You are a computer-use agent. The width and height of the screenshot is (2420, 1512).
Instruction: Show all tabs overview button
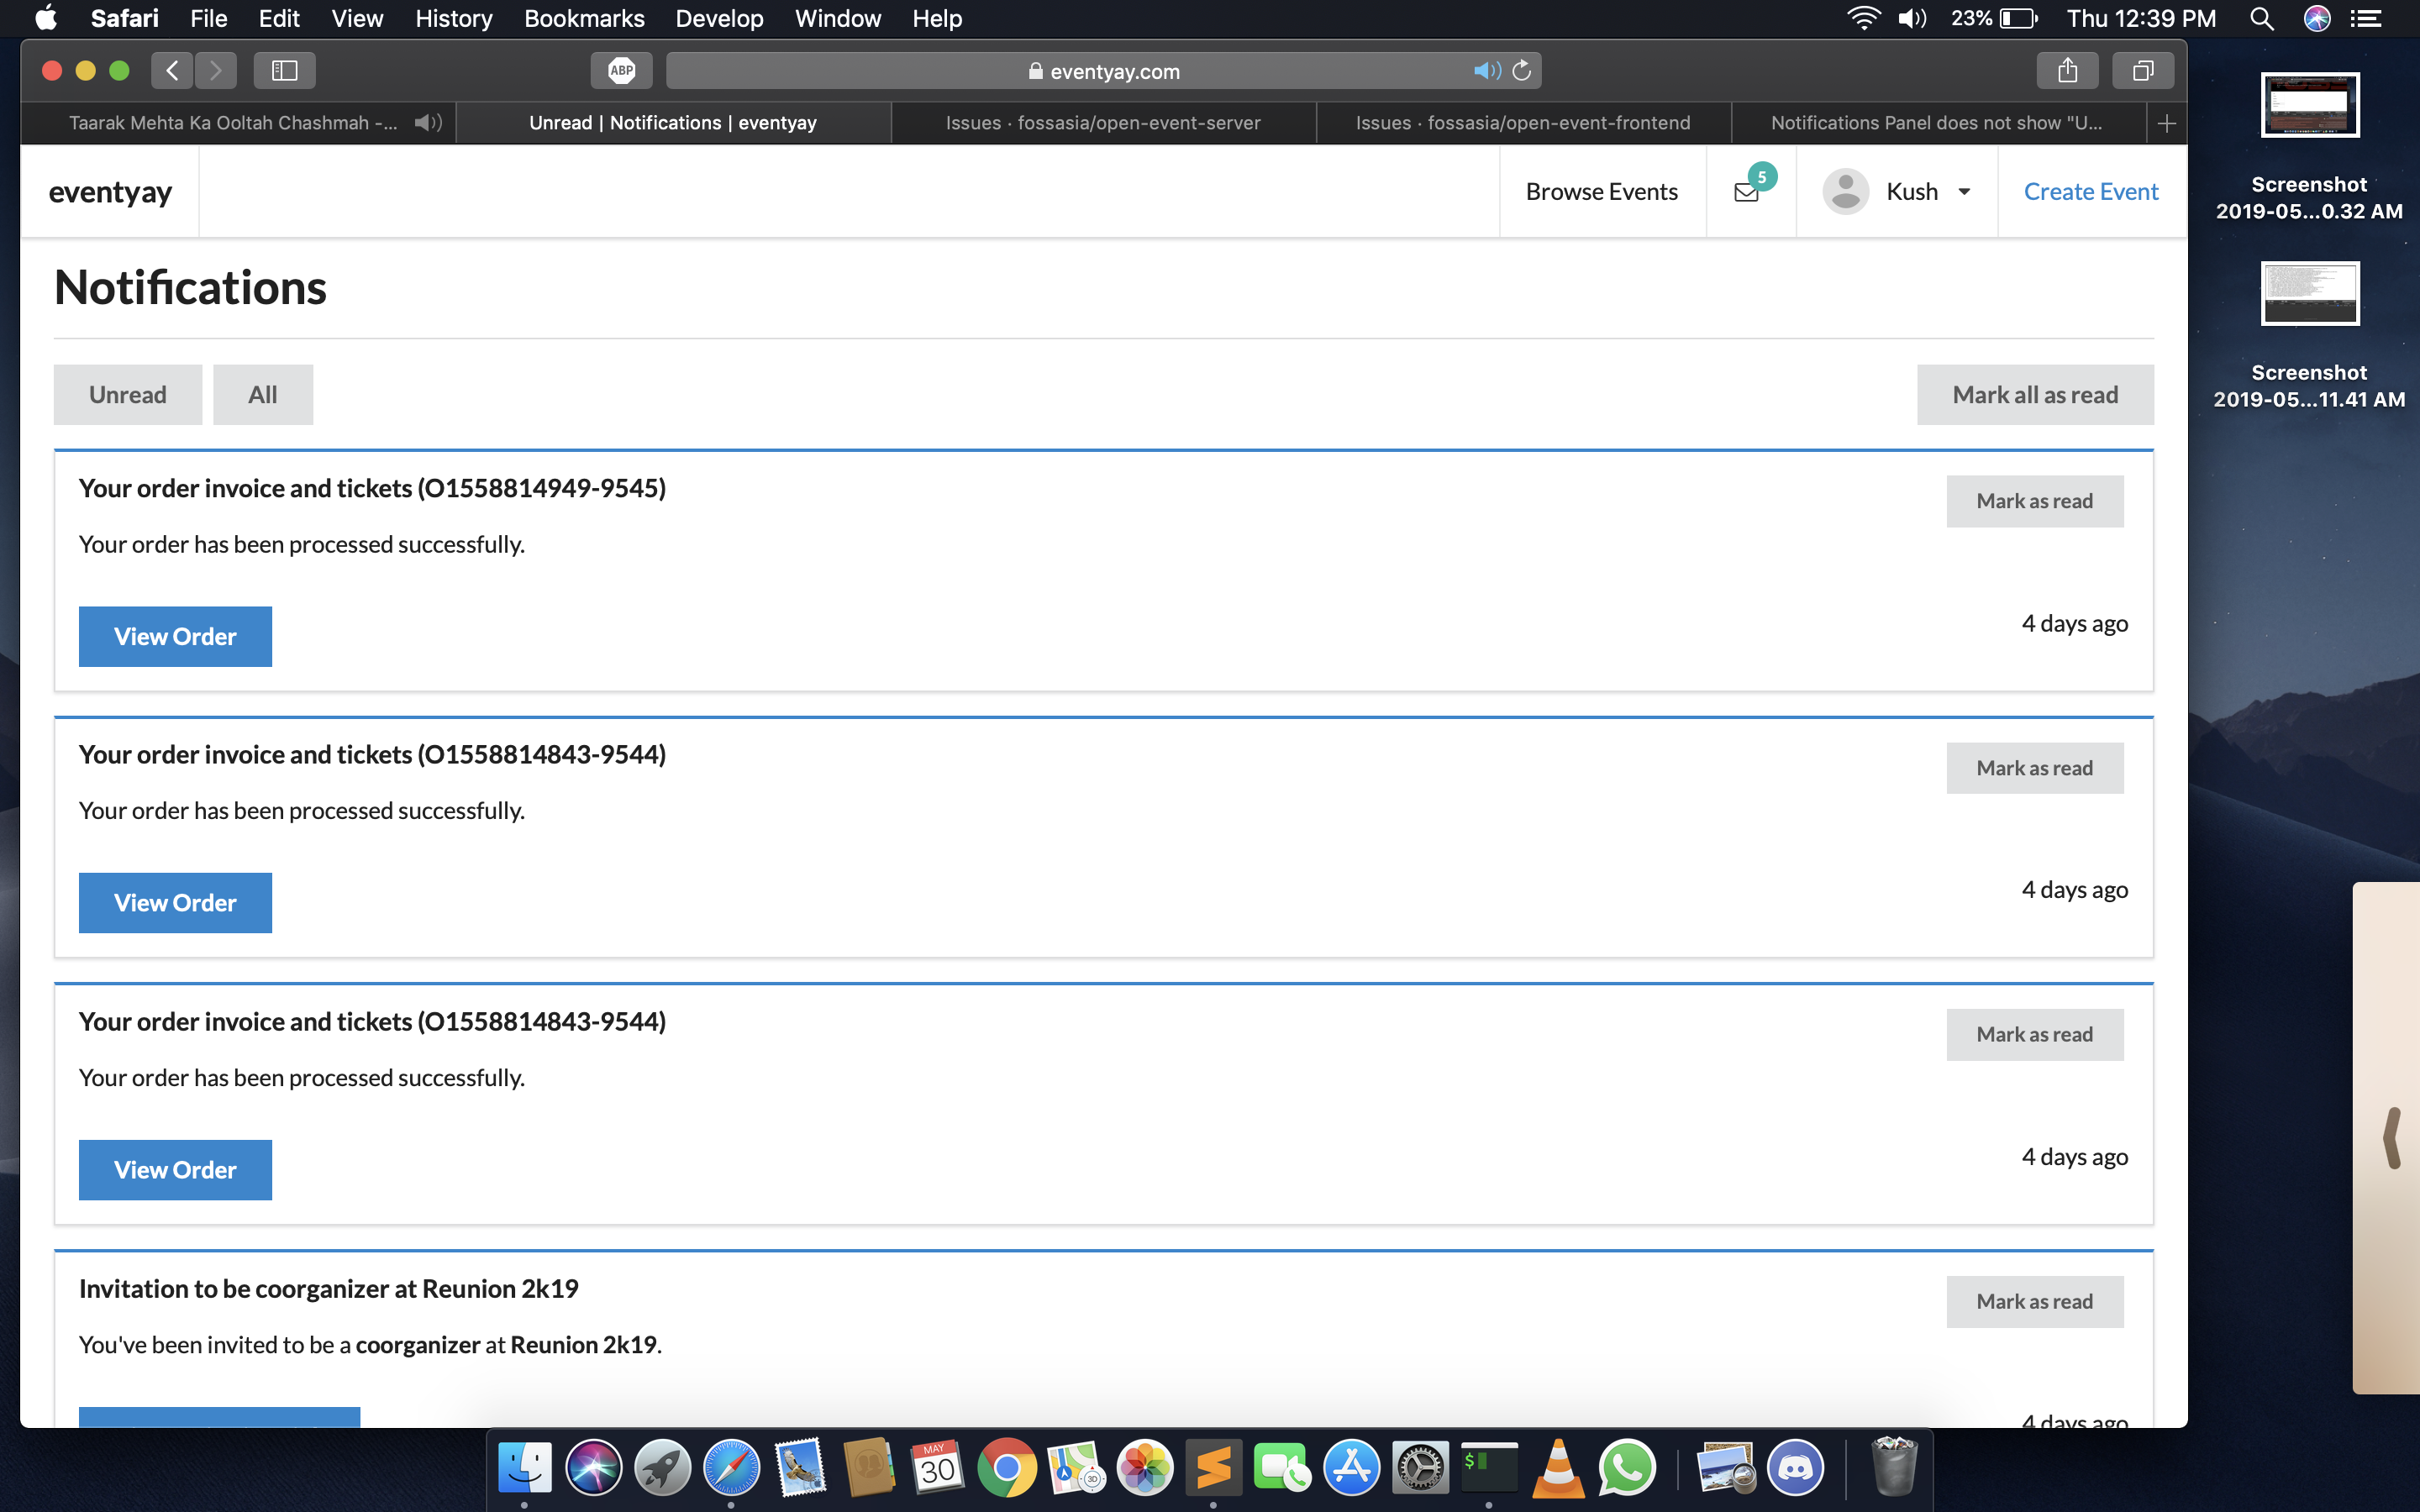coord(2142,70)
